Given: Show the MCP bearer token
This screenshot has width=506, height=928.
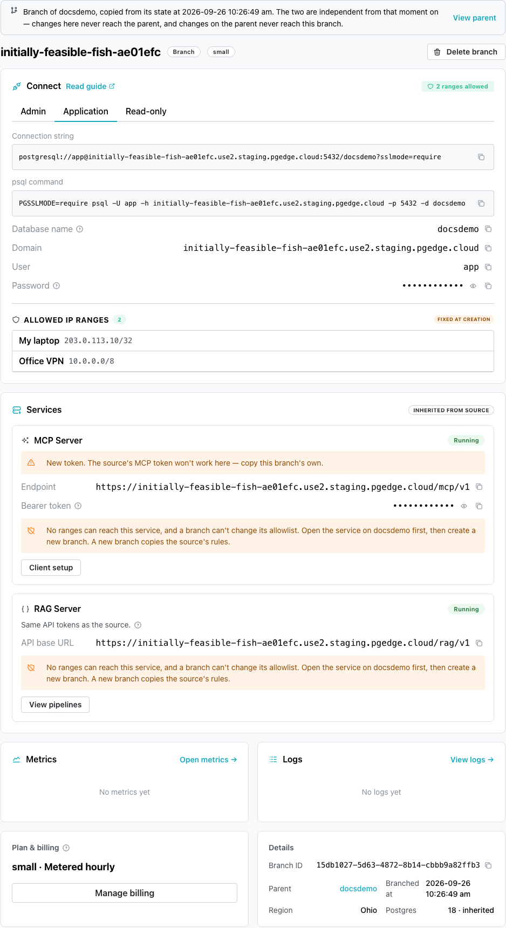Looking at the screenshot, I should 464,506.
